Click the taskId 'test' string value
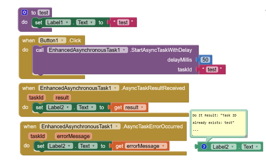The height and width of the screenshot is (160, 266). (x=212, y=69)
